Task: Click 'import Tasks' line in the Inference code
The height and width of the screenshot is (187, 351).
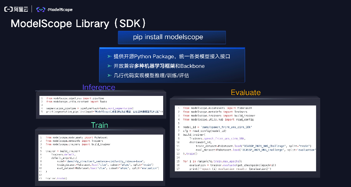Action: click(77, 102)
